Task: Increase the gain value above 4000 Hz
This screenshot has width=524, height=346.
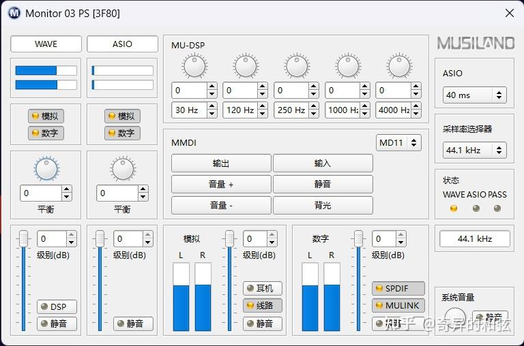Action: pyautogui.click(x=416, y=86)
